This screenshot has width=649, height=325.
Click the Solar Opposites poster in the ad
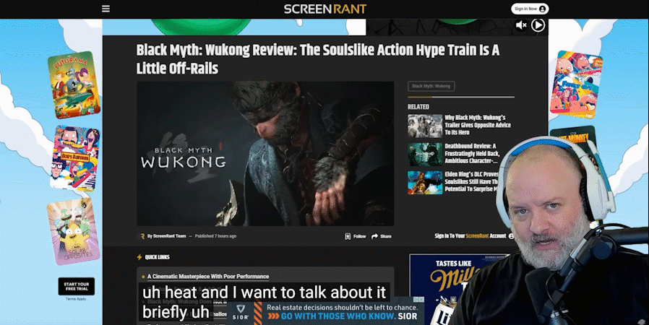[x=74, y=232]
